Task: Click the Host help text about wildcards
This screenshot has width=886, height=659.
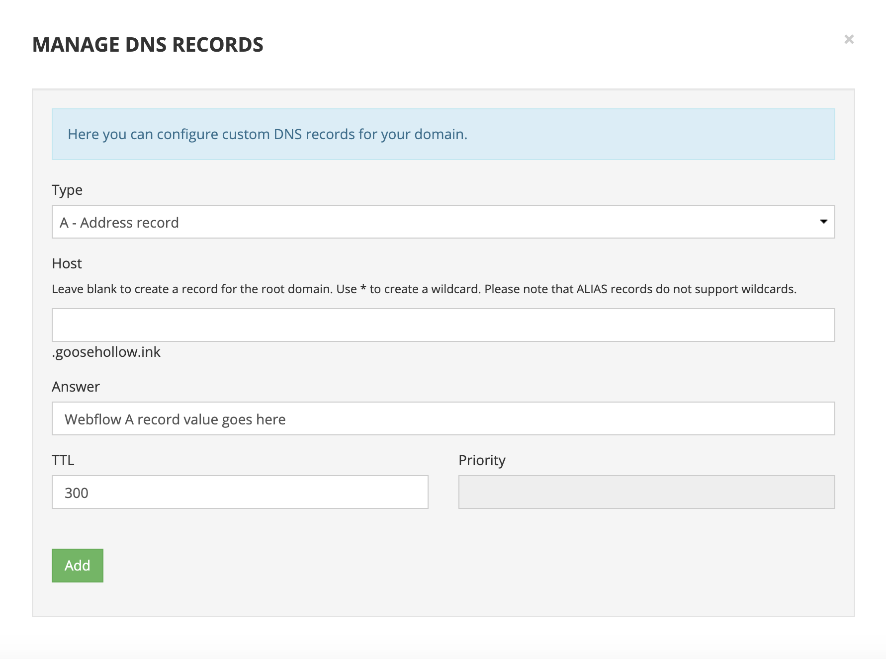Action: pyautogui.click(x=424, y=289)
